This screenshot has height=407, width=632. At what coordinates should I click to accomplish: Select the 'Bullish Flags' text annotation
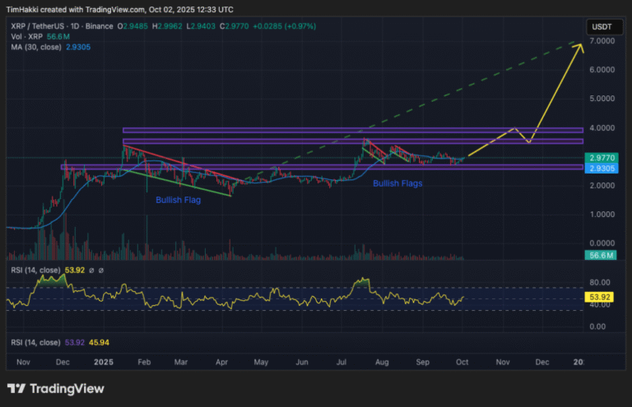pos(397,183)
